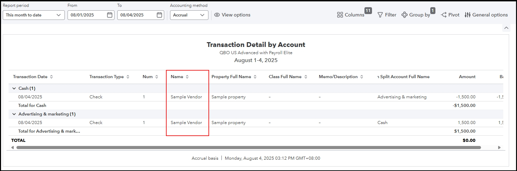The width and height of the screenshot is (517, 171).
Task: Open the Columns settings icon
Action: pyautogui.click(x=340, y=15)
